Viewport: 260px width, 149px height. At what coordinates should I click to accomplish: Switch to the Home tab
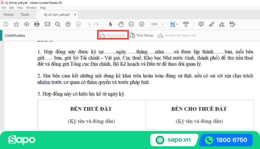(x=9, y=15)
